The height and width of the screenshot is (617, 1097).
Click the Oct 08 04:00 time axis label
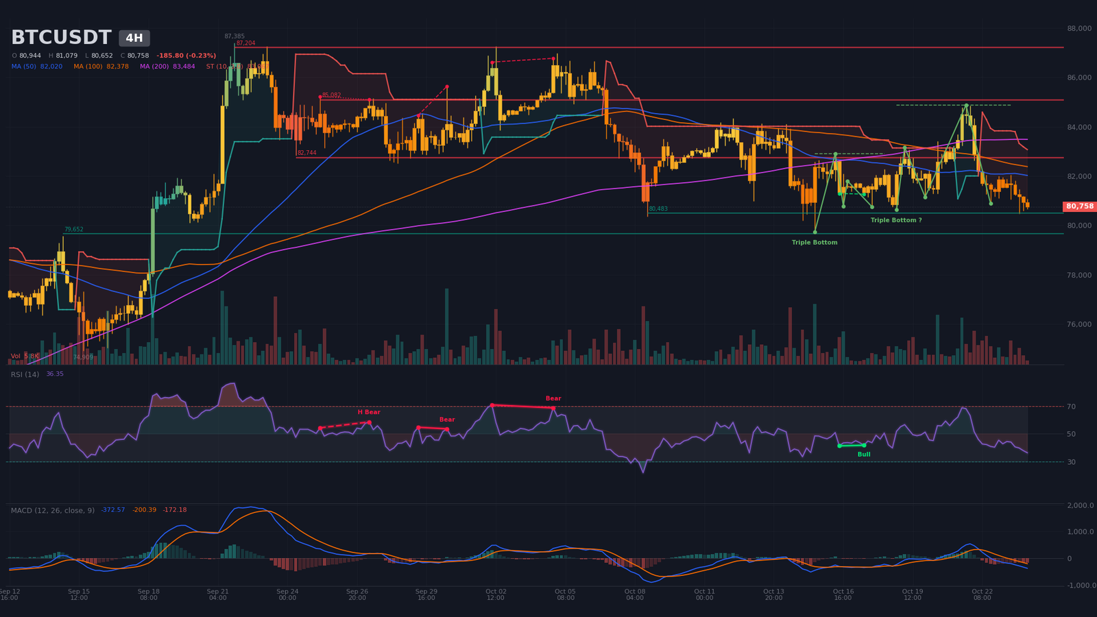[x=635, y=594]
